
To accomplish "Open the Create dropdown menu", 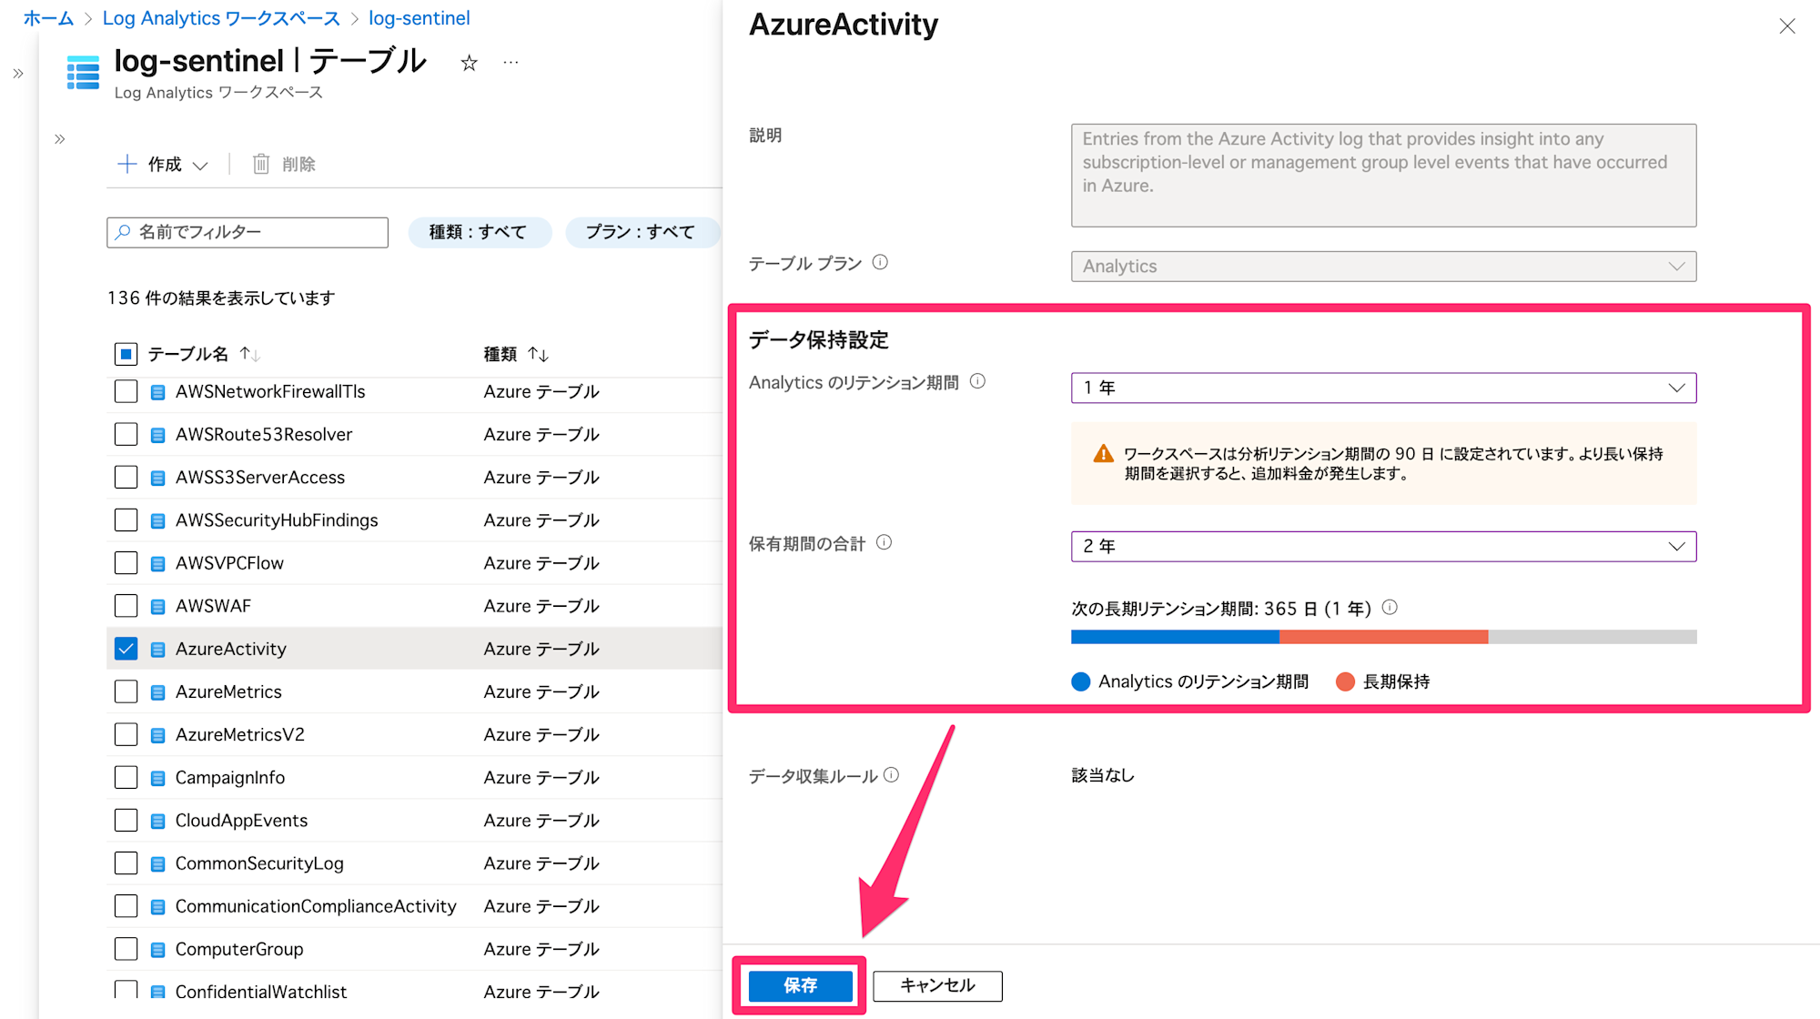I will click(164, 164).
